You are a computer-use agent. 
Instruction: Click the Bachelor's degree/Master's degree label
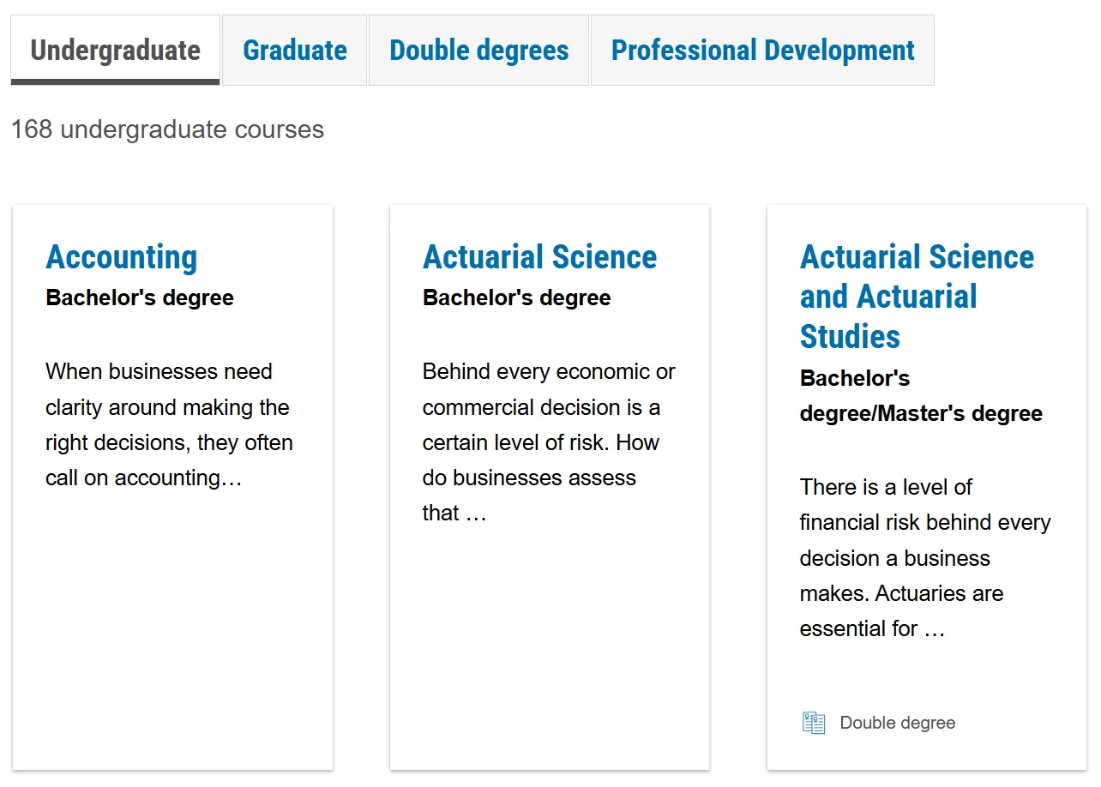click(x=920, y=396)
